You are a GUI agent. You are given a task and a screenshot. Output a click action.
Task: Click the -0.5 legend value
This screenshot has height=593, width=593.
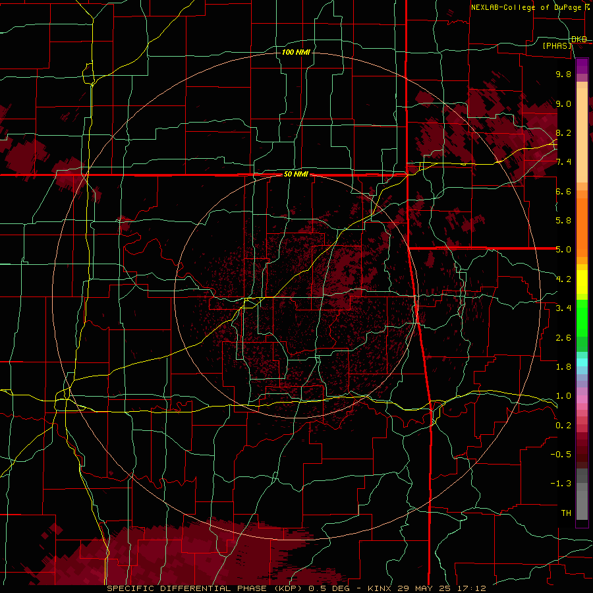pos(561,455)
